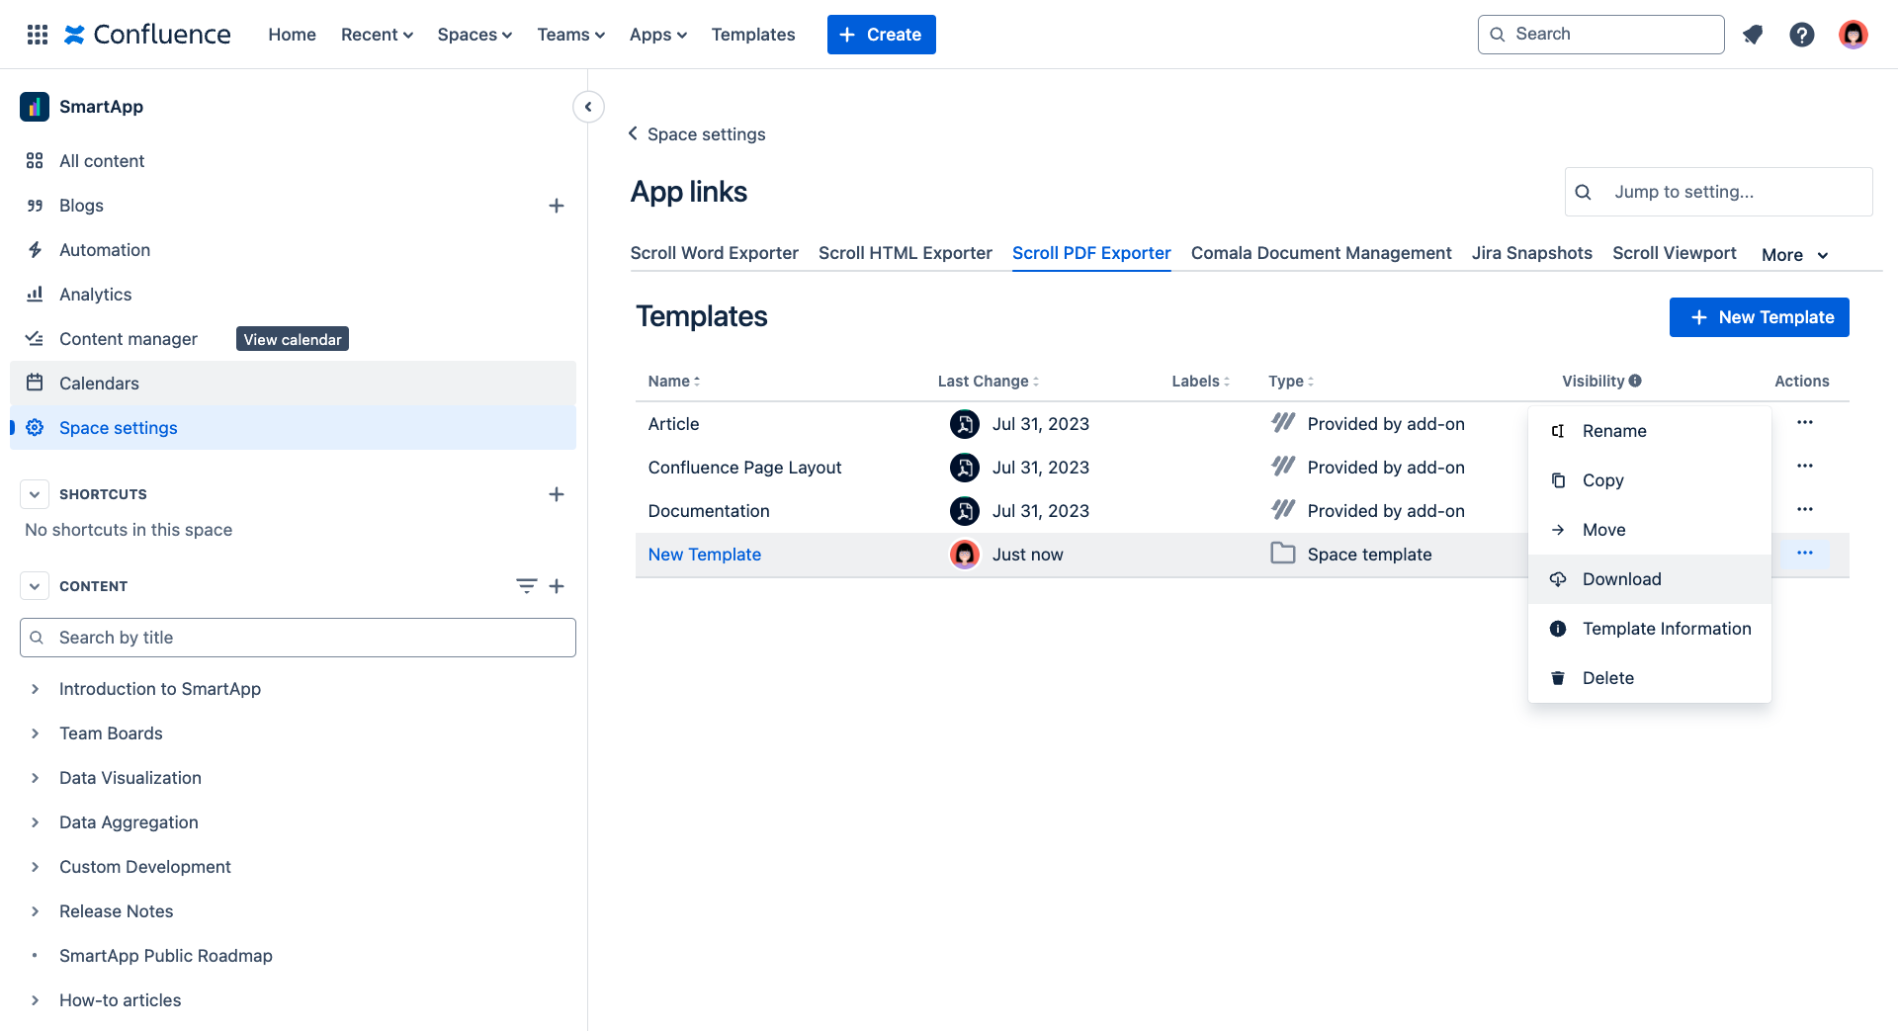Click the New Template button
Image resolution: width=1898 pixels, height=1031 pixels.
click(x=1759, y=317)
